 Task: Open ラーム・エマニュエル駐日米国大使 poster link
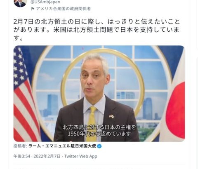coord(62,146)
